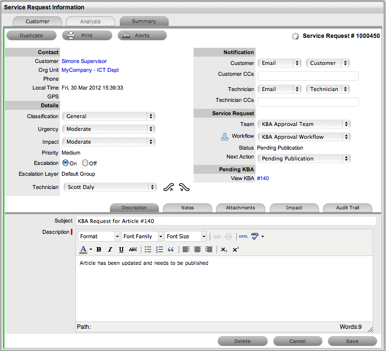The height and width of the screenshot is (351, 386).
Task: Open the Next Action dropdown
Action: point(304,159)
